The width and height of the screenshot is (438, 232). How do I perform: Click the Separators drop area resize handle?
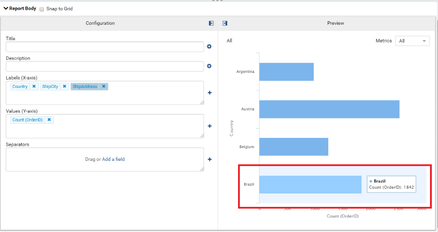(x=202, y=169)
